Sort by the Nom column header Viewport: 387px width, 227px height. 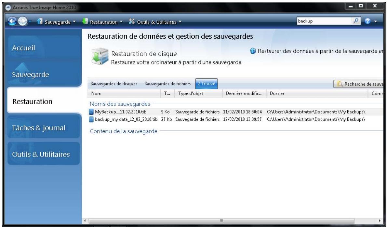tap(124, 93)
